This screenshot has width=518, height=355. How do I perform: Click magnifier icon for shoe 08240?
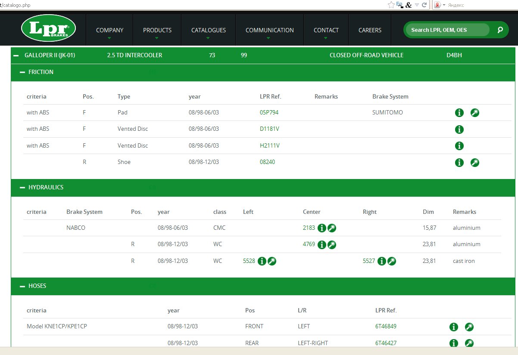pyautogui.click(x=475, y=163)
